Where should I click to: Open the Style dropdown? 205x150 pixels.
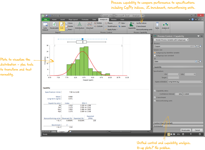122,23
